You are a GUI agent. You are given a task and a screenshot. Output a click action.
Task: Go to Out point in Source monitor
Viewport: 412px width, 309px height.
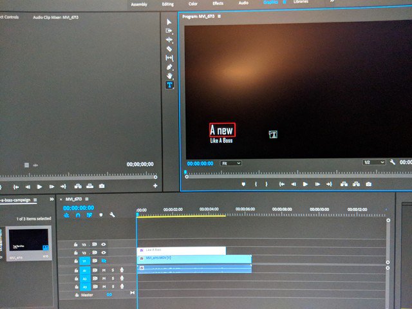coord(63,187)
